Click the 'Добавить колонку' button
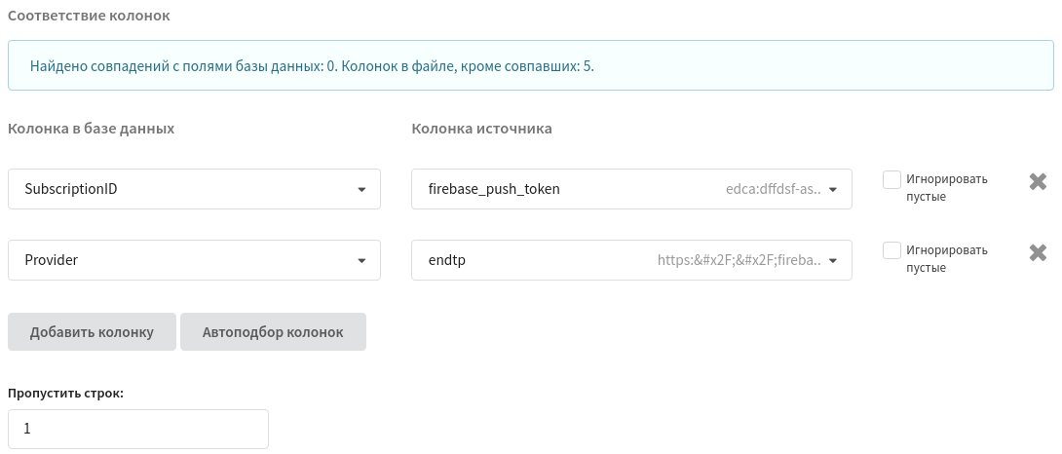The height and width of the screenshot is (454, 1062). click(x=93, y=332)
